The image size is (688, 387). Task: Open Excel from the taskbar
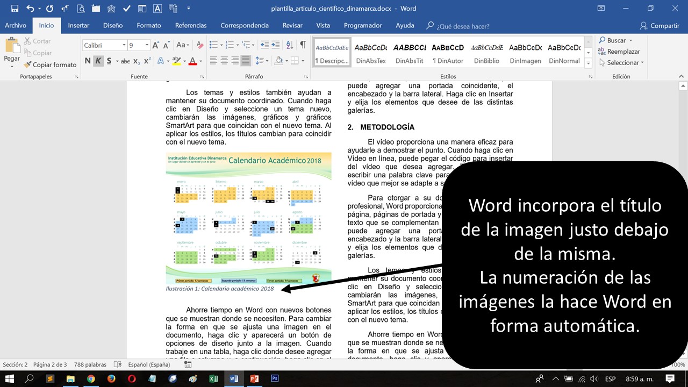[213, 378]
